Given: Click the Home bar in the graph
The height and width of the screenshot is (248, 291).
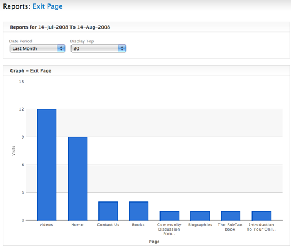Looking at the screenshot, I should [x=77, y=179].
